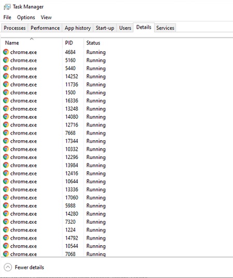Open the View menu

point(46,18)
